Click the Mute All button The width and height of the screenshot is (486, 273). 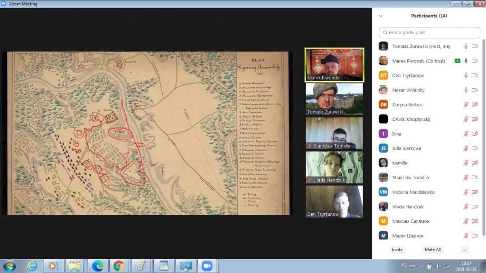click(x=432, y=249)
